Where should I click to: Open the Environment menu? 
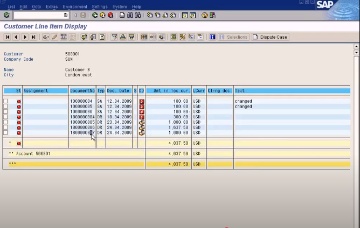coord(75,7)
